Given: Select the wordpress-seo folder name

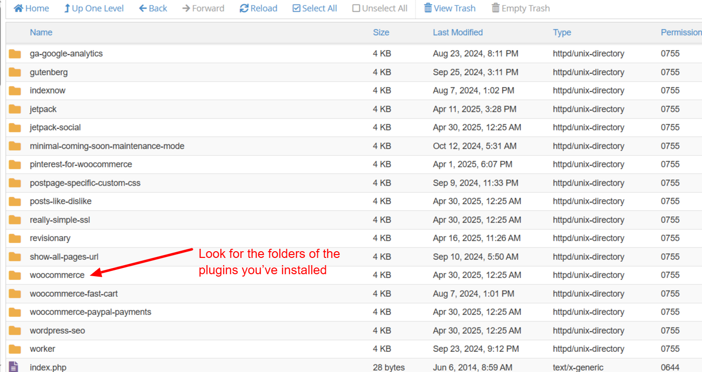Looking at the screenshot, I should click(x=57, y=330).
